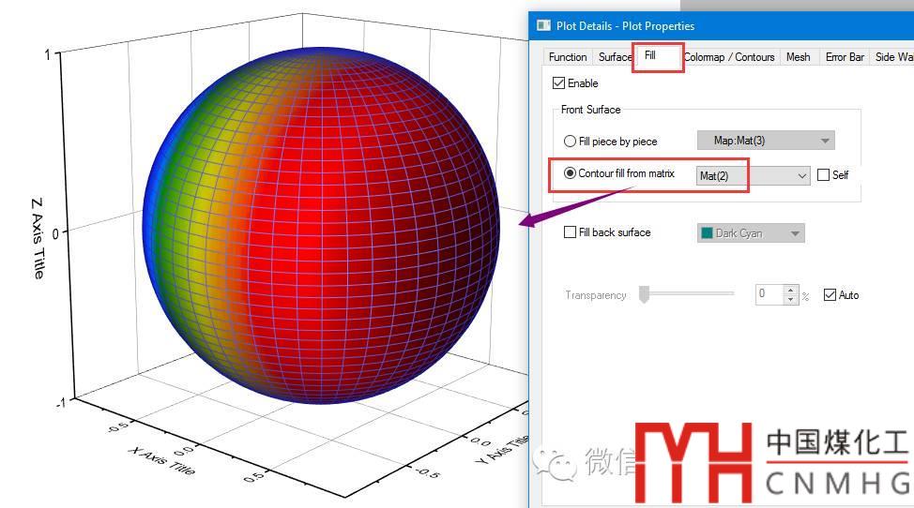Click the red MH CNMHG logo
This screenshot has width=914, height=508.
pos(693,462)
